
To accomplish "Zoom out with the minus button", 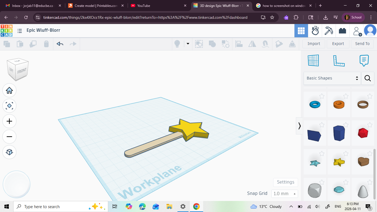I will click(9, 137).
